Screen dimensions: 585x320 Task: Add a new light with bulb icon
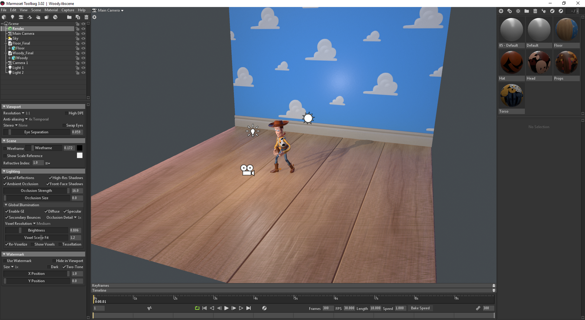pos(12,17)
